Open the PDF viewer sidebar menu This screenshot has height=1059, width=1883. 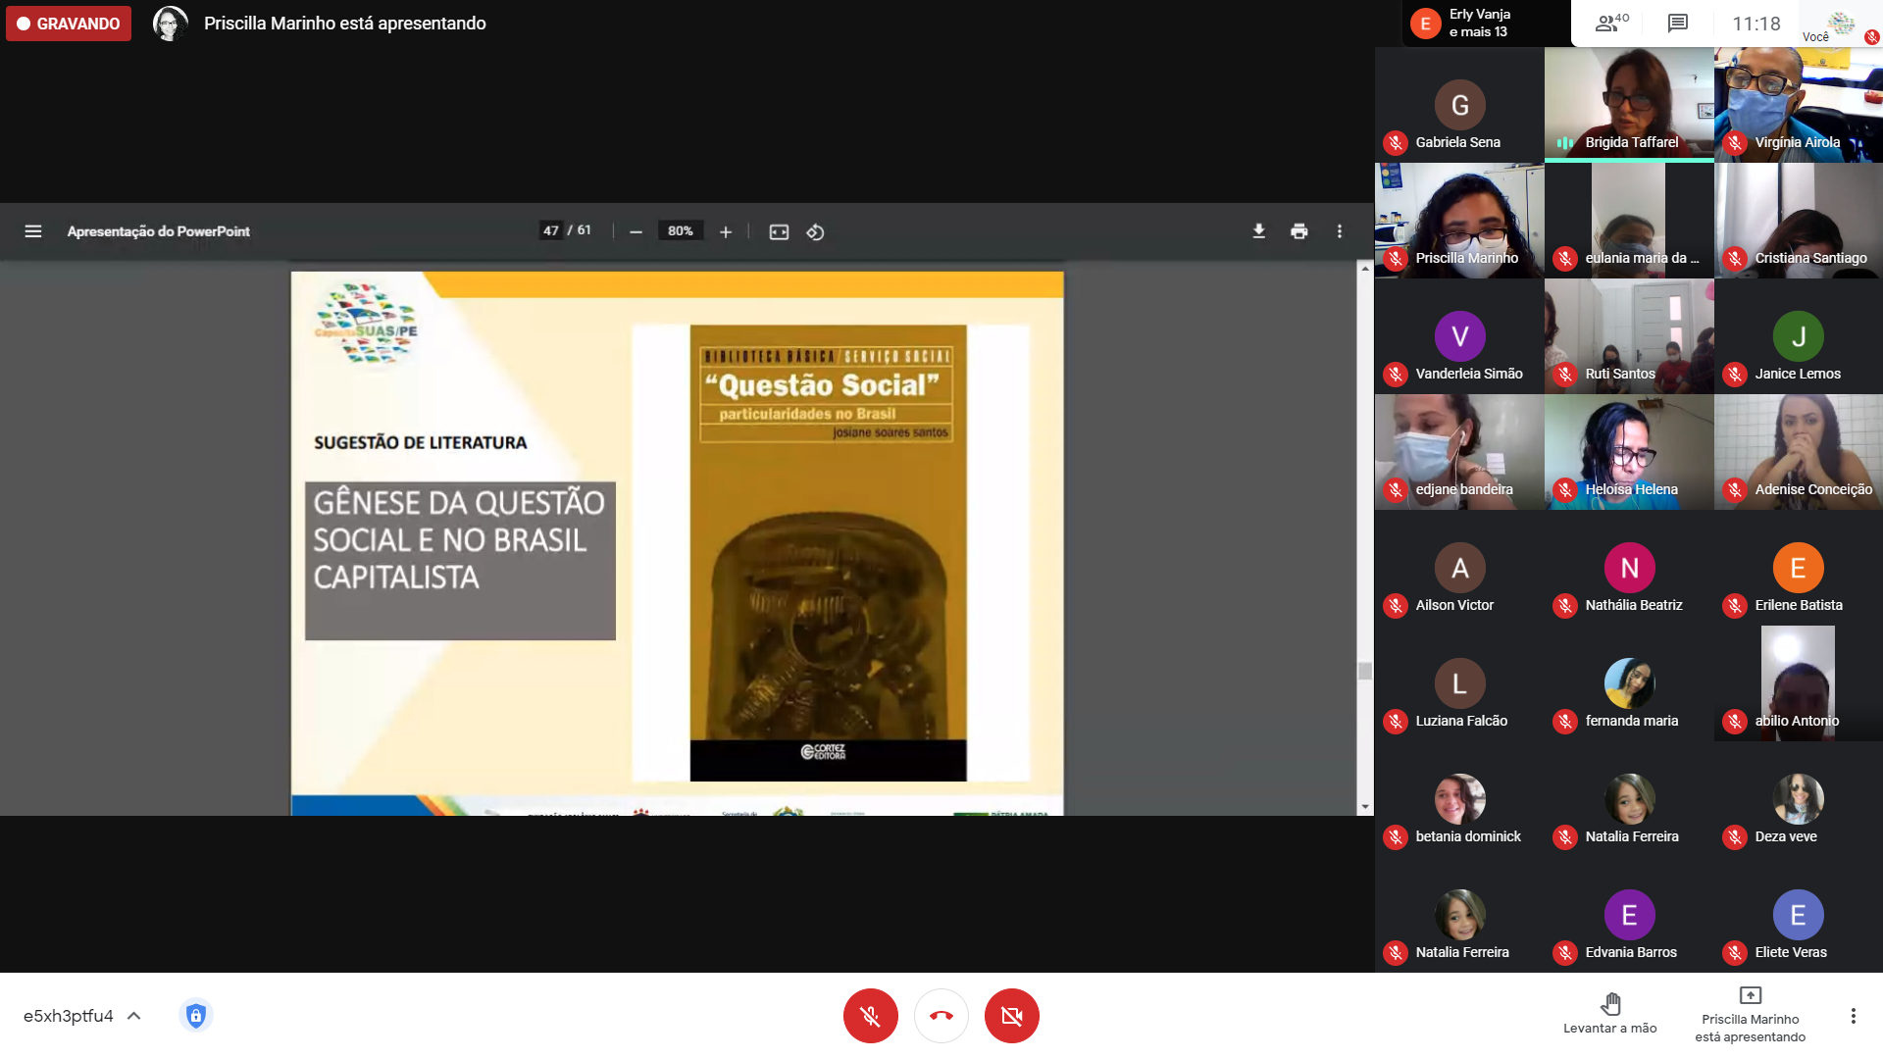(x=33, y=231)
